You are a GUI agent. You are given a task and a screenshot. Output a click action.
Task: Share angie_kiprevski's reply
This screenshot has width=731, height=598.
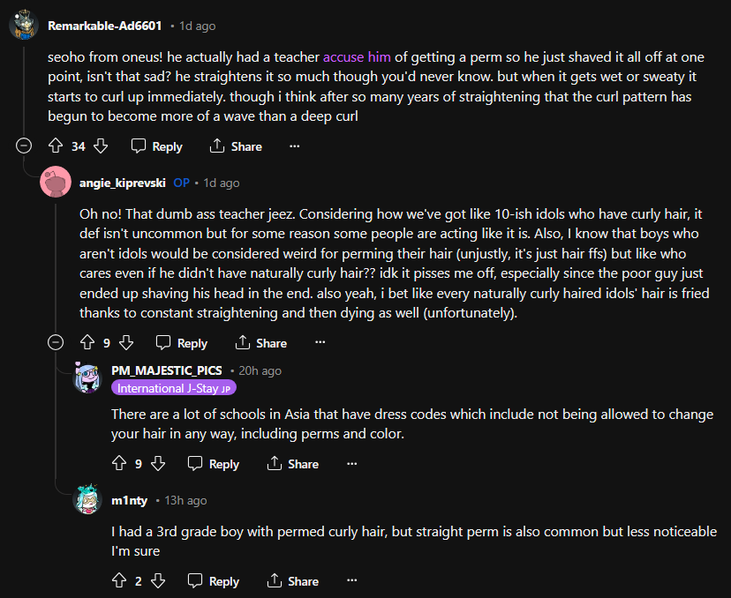point(260,343)
